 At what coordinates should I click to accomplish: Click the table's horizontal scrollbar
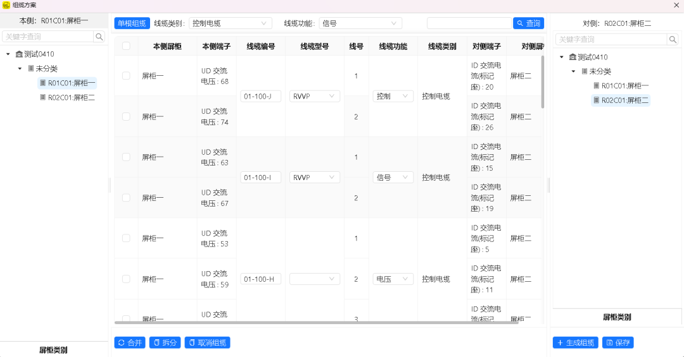pyautogui.click(x=317, y=323)
